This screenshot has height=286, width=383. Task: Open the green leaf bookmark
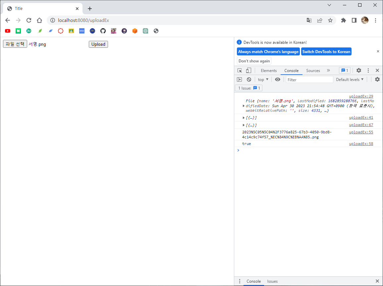click(x=39, y=31)
